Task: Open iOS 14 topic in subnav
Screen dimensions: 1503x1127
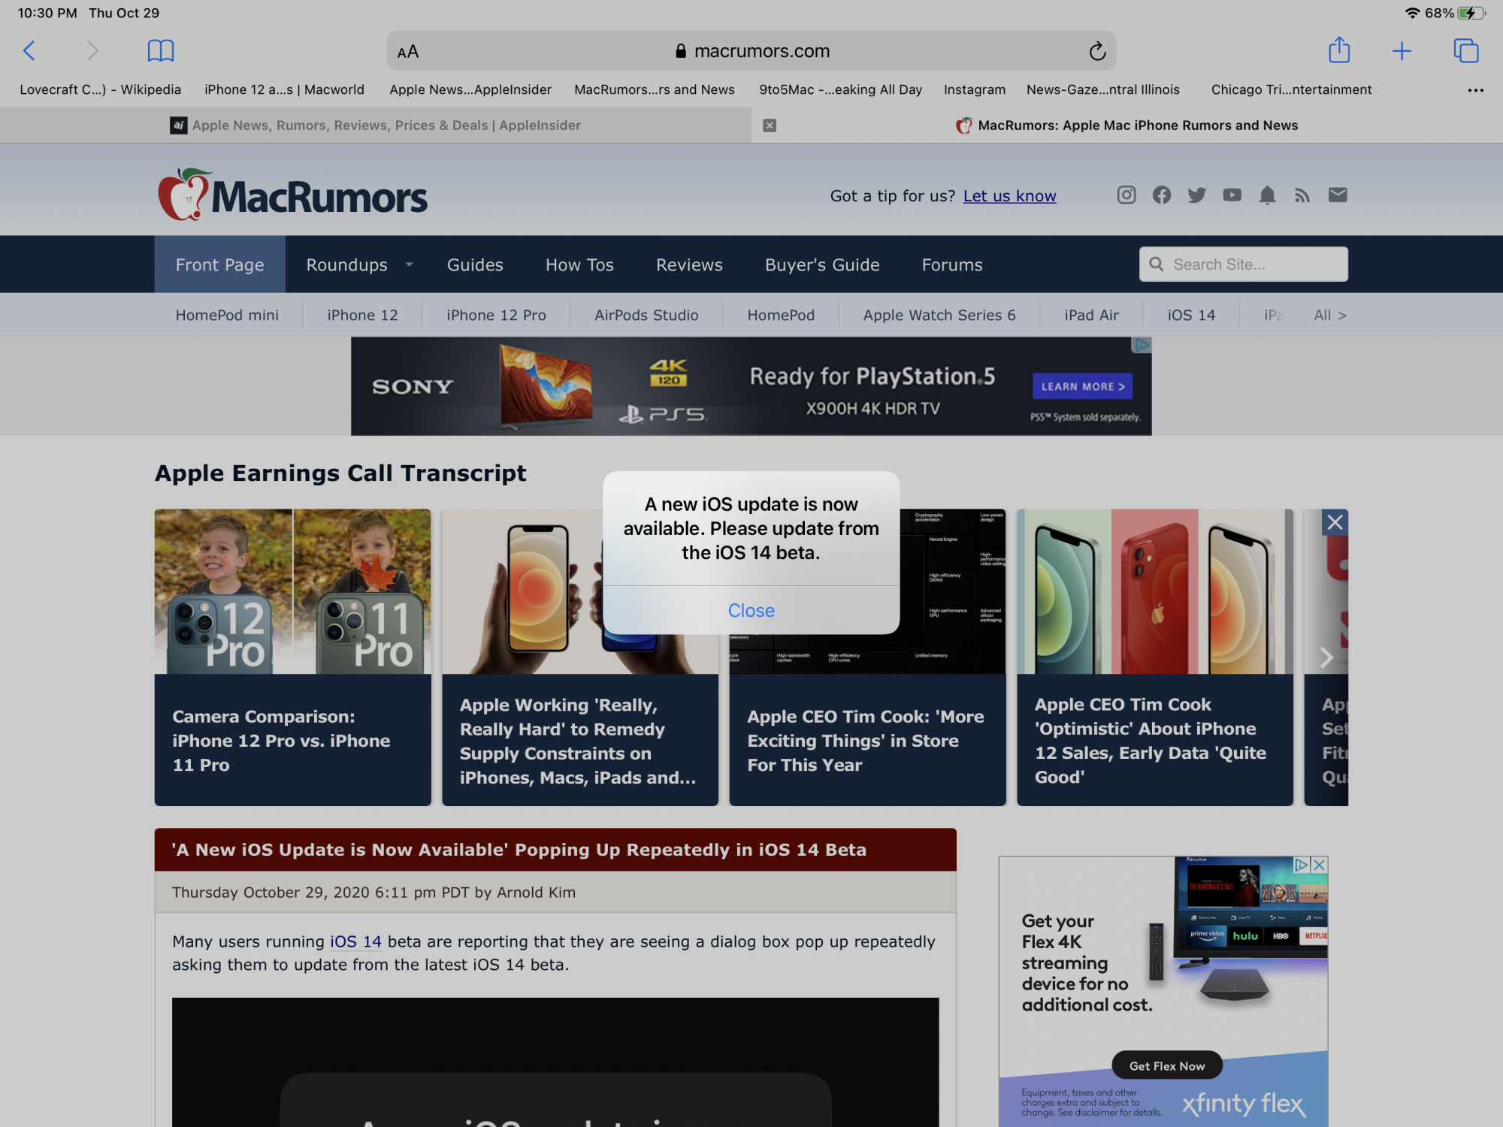Action: (x=1191, y=316)
